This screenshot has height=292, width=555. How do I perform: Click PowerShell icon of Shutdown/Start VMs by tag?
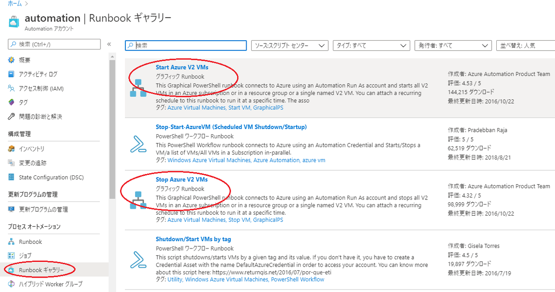pyautogui.click(x=138, y=260)
